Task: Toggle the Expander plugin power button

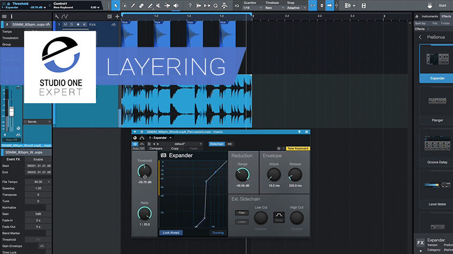Action: [135, 144]
